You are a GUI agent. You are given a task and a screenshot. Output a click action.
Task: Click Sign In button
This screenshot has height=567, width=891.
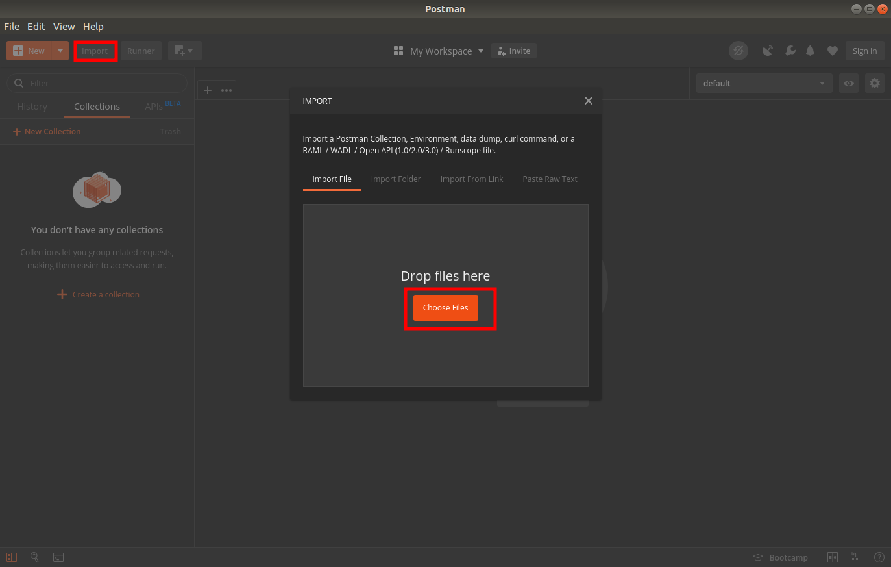tap(864, 51)
